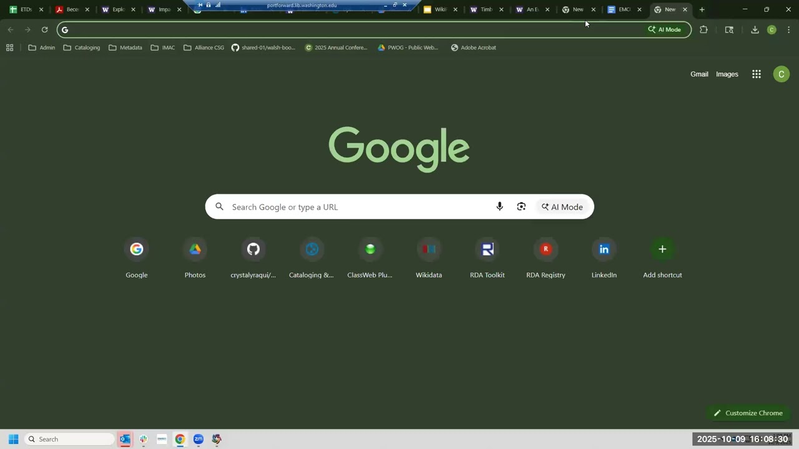Close the EMCI tab
This screenshot has height=449, width=799.
(x=639, y=9)
